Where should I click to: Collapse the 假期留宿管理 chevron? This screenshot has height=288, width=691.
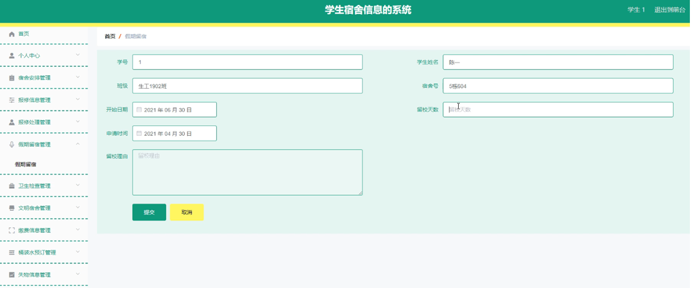tap(78, 144)
